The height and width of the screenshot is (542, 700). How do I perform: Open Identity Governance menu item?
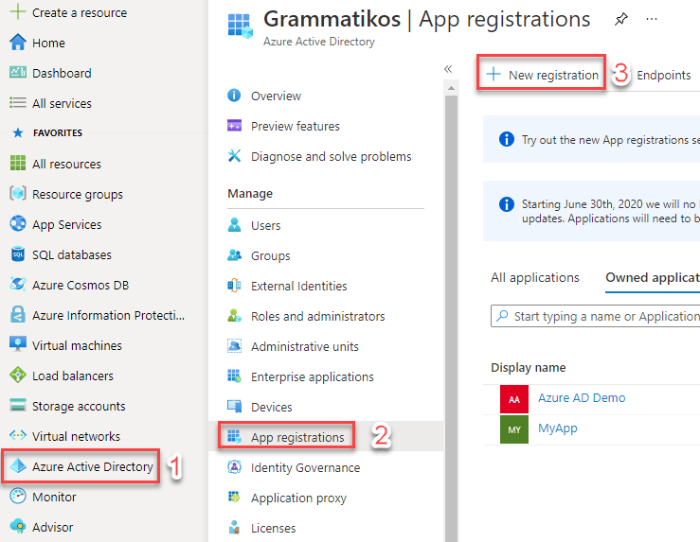pos(325,467)
